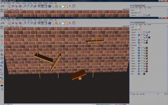Open the deformer objects flyout in front window
The width and height of the screenshot is (168, 105).
(x=67, y=23)
